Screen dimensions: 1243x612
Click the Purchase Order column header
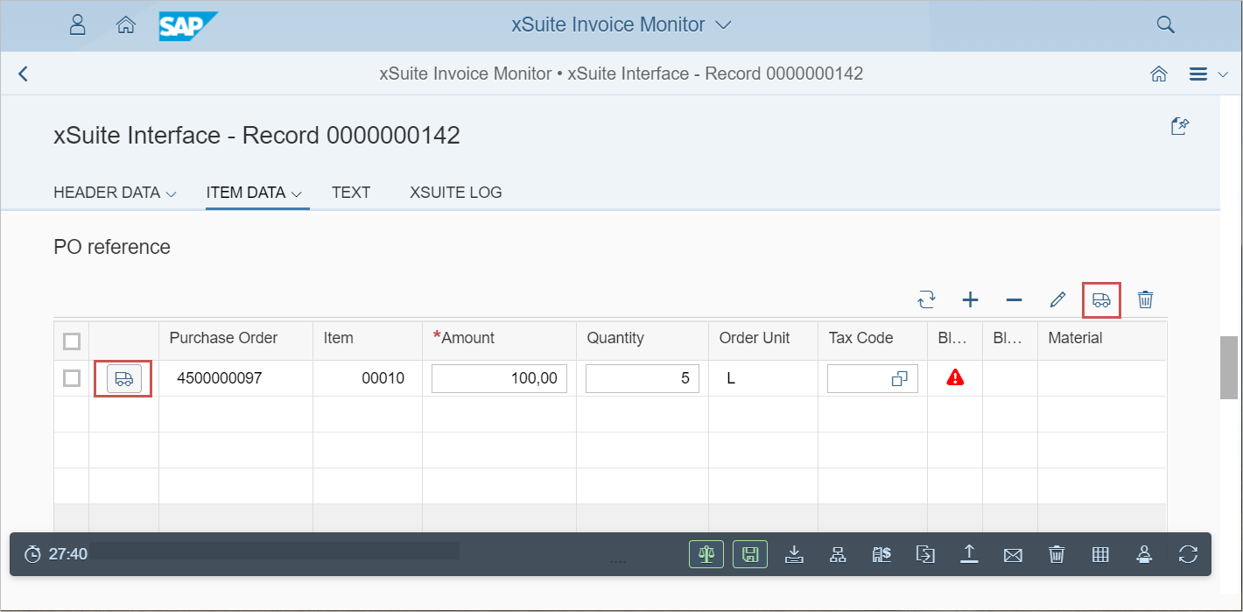pos(223,338)
